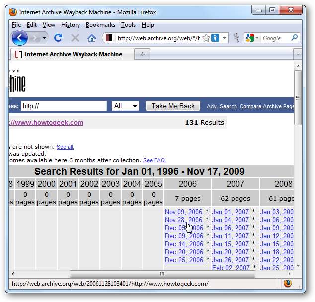Open the See FAQ link
The image size is (315, 302).
(x=155, y=160)
